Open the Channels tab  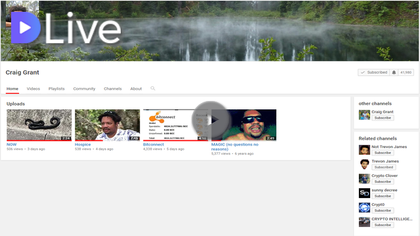click(x=113, y=88)
